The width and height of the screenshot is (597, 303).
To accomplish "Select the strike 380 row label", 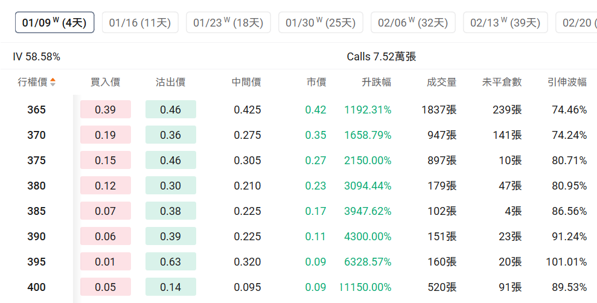I will (x=36, y=186).
